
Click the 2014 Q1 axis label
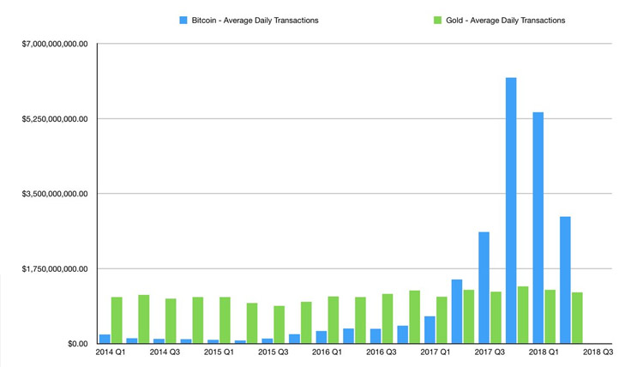[111, 352]
